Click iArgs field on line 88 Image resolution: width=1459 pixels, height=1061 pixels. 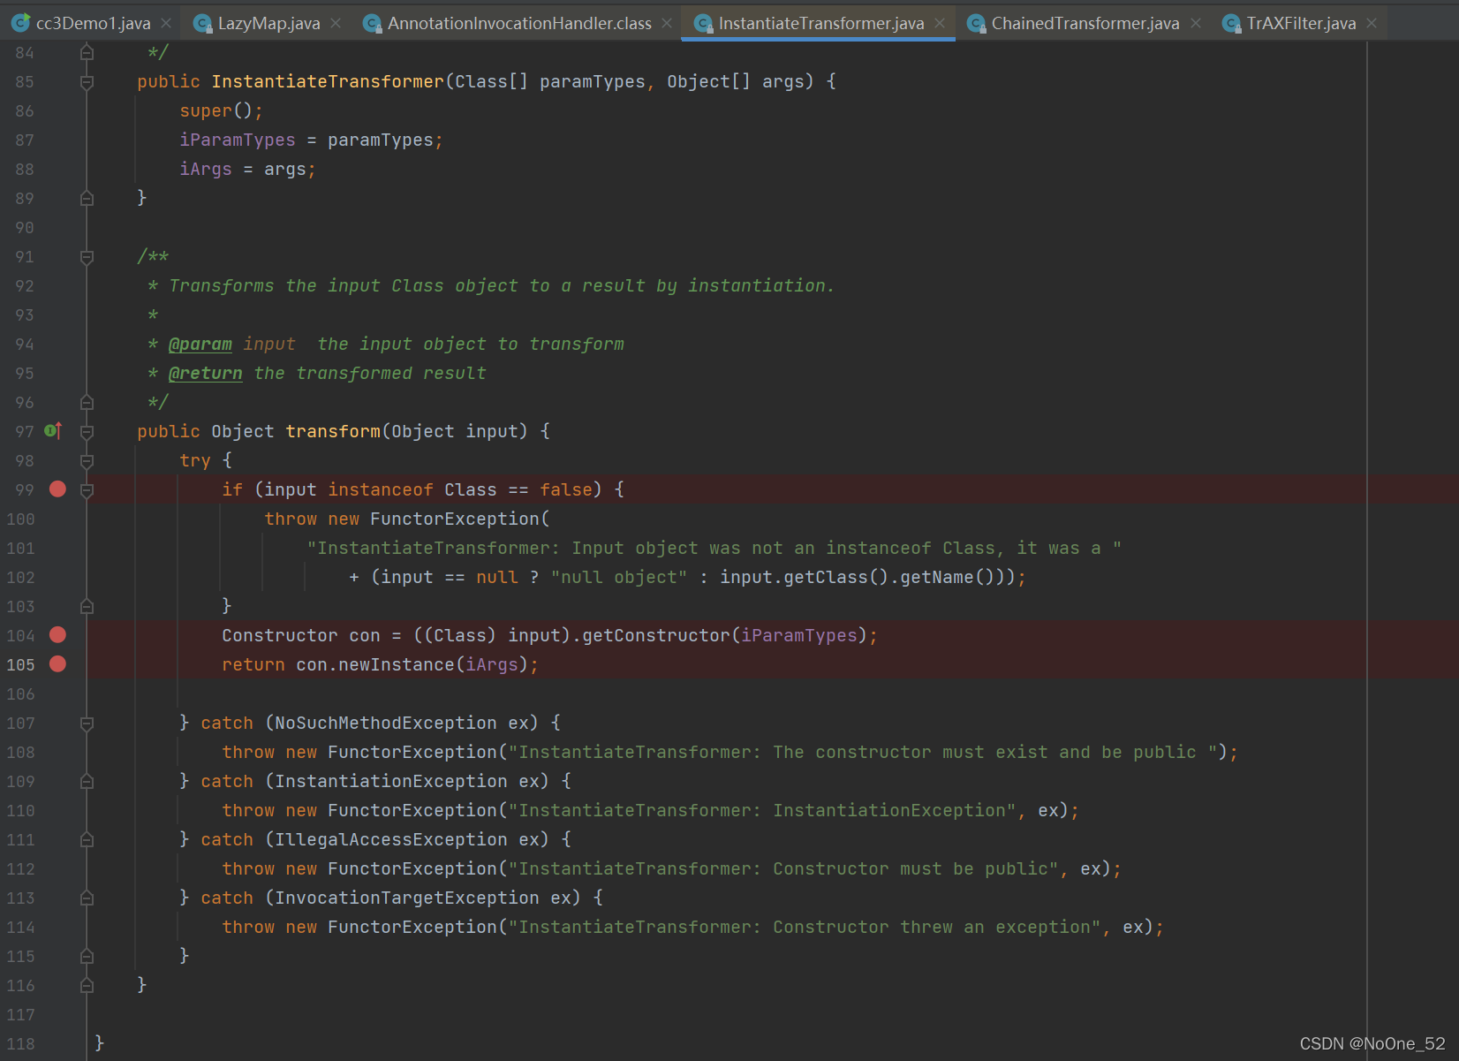tap(206, 169)
